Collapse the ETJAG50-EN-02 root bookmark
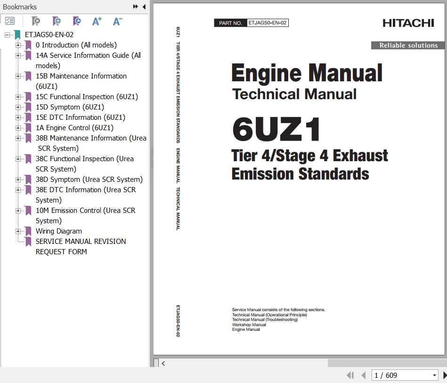The height and width of the screenshot is (383, 447). pyautogui.click(x=7, y=35)
